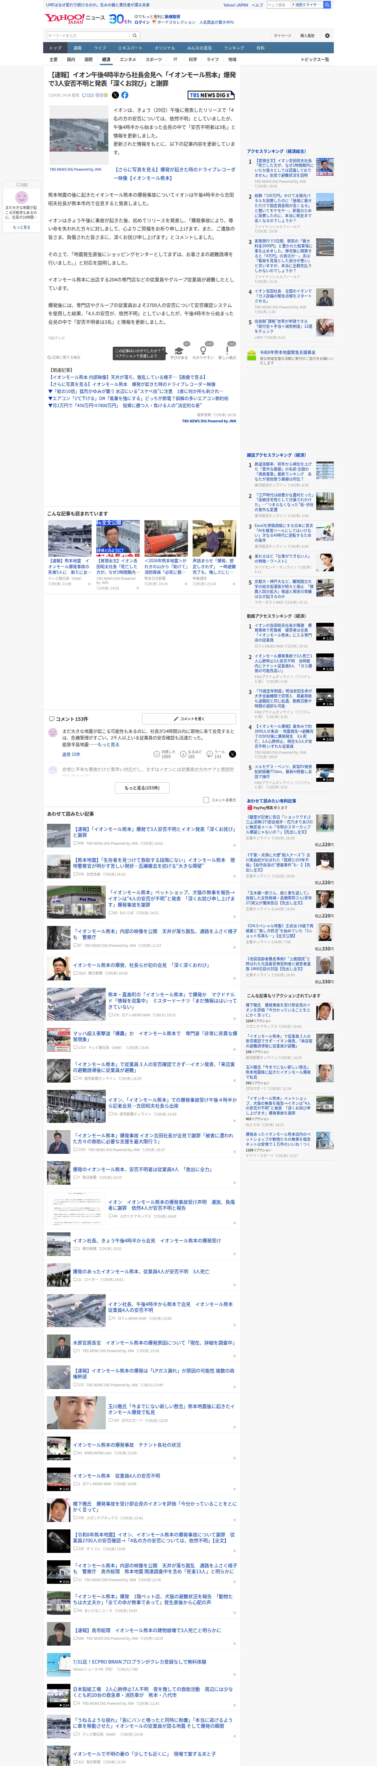
Task: Click the comment count 153 icon under headline
Action: [x=88, y=95]
